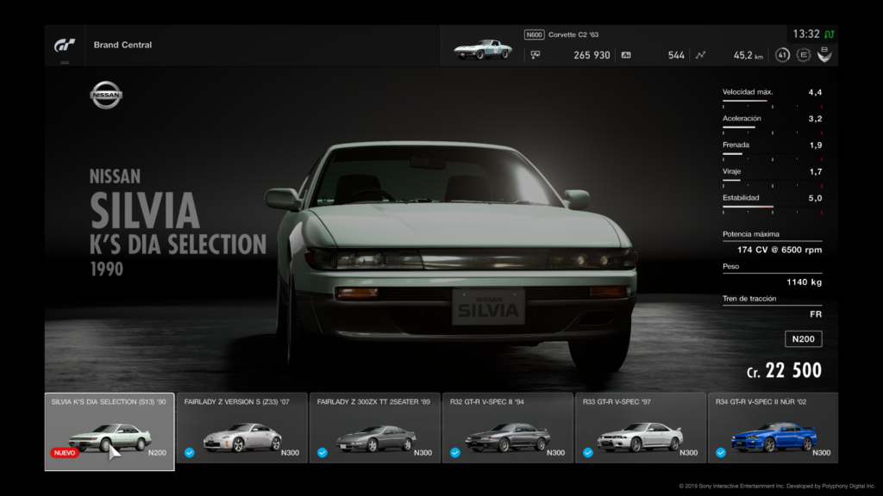883x496 pixels.
Task: Click the Viraje 1,7 value
Action: coord(816,171)
